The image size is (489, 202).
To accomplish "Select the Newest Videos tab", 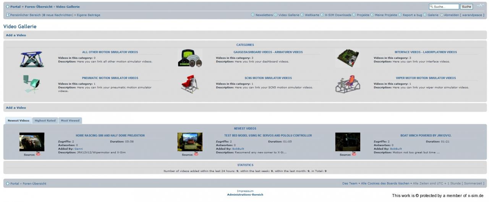I will coord(18,121).
